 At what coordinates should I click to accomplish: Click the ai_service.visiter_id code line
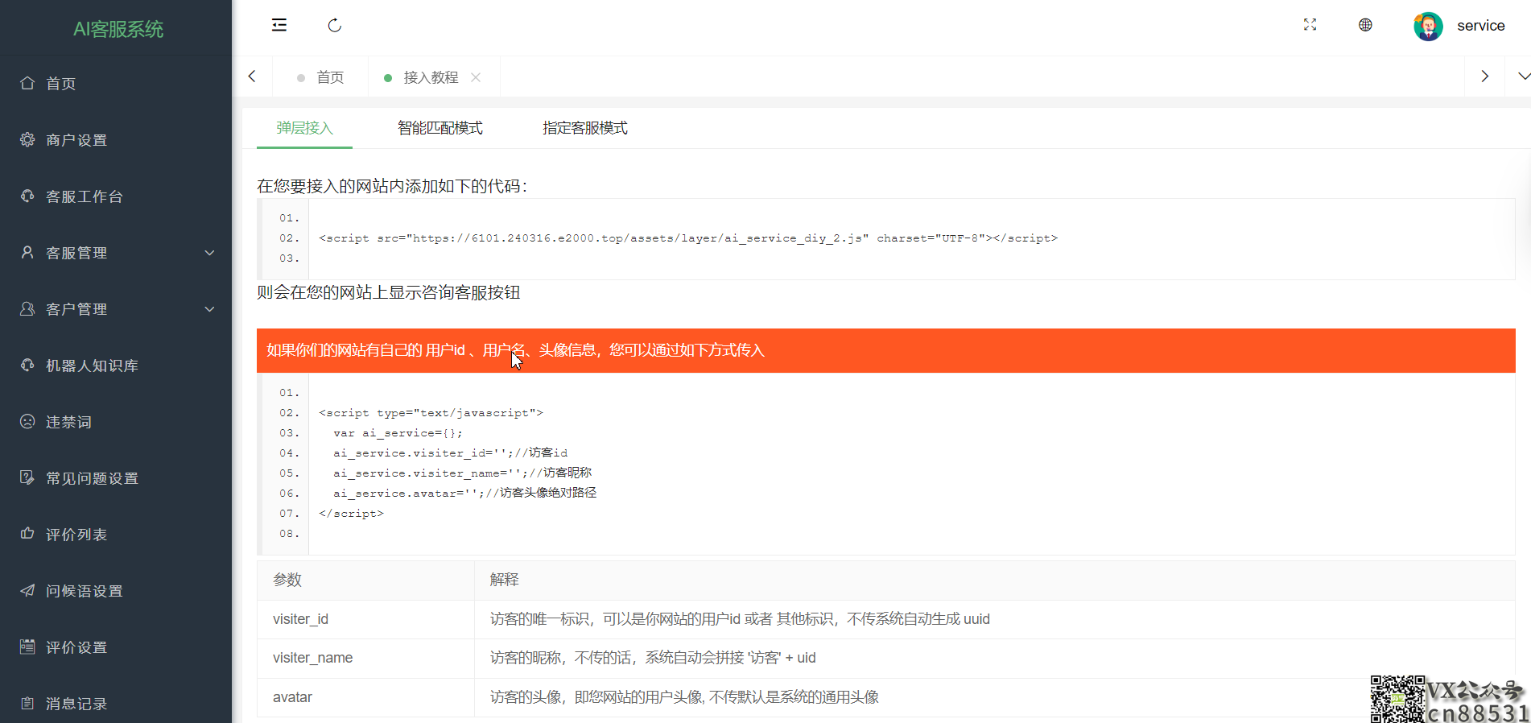(451, 453)
